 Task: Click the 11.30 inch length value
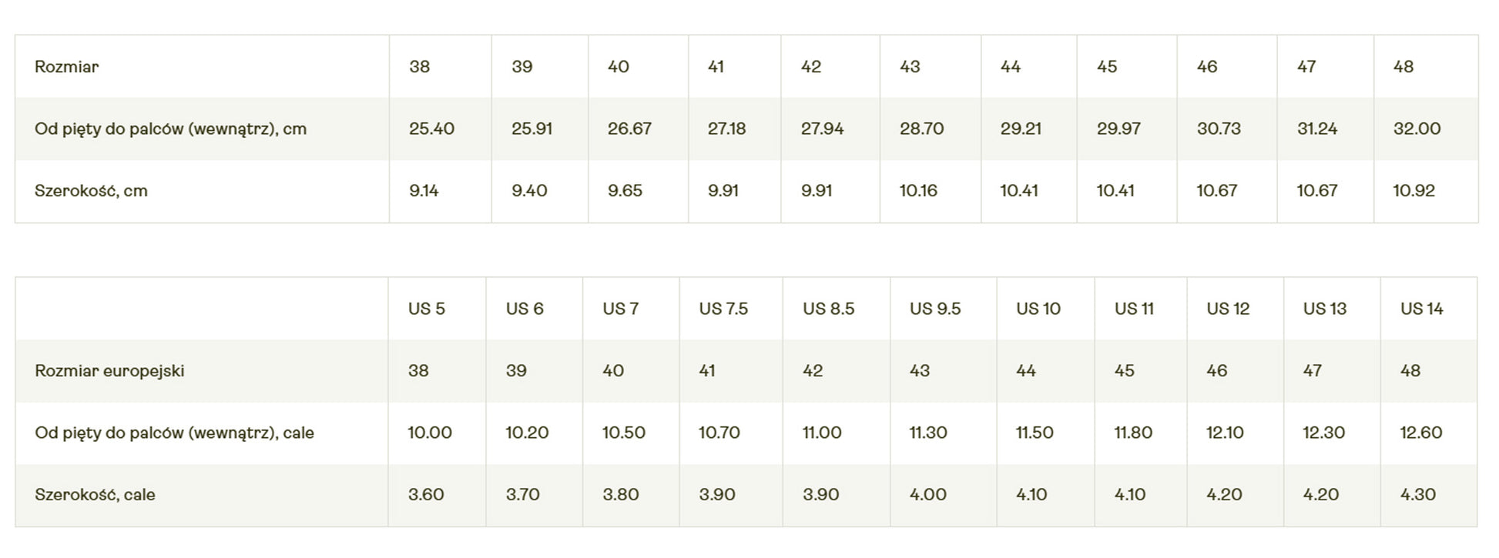pyautogui.click(x=927, y=433)
